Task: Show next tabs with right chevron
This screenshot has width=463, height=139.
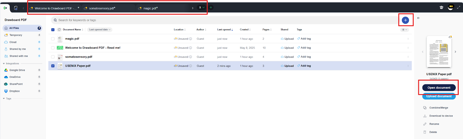Action: [x=193, y=8]
